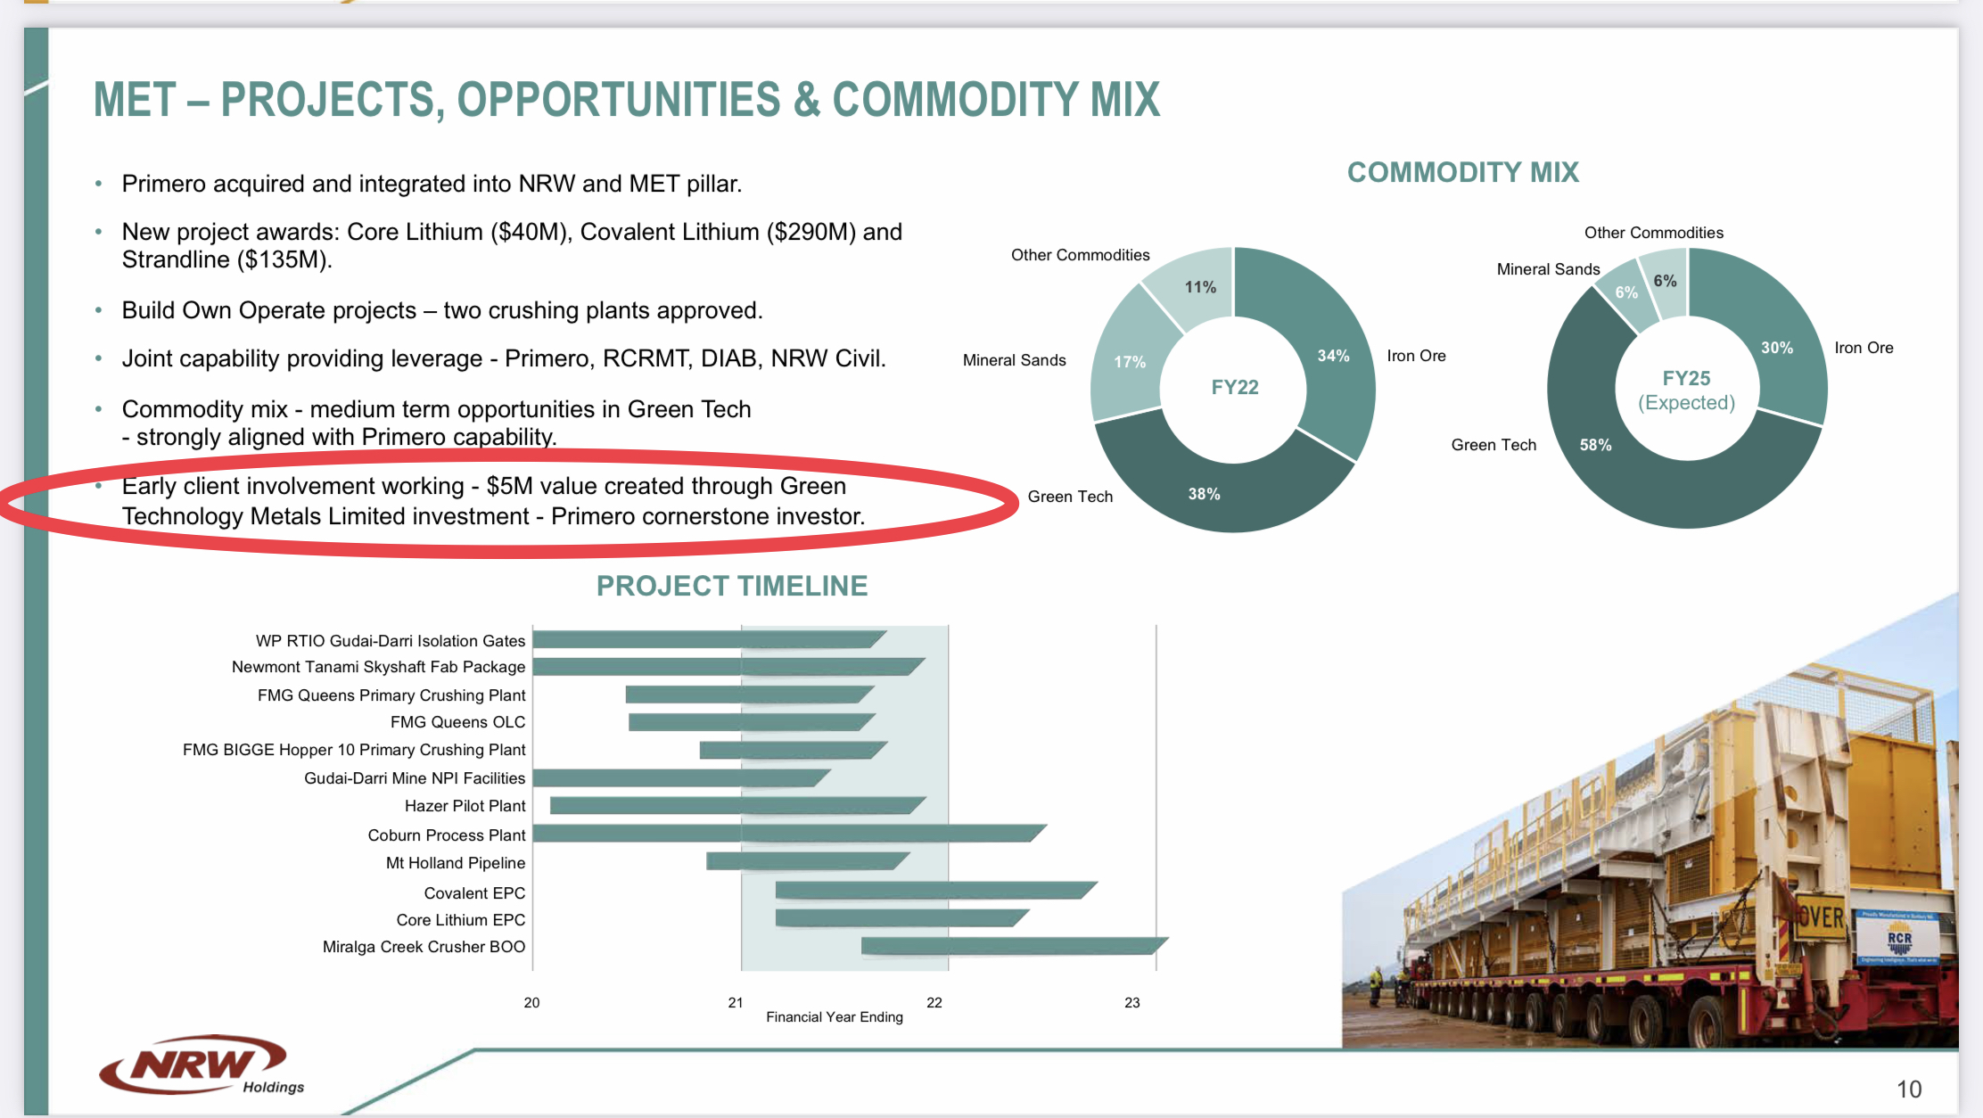
Task: Click the 'Iron Ore' label beside FY22 chart
Action: point(1416,356)
